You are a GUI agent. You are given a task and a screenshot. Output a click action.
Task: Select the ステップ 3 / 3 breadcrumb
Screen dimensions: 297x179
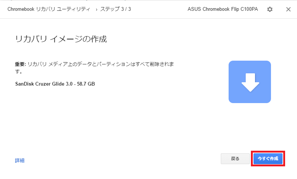click(x=116, y=9)
